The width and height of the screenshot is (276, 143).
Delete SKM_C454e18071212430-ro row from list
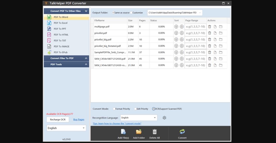210,65
